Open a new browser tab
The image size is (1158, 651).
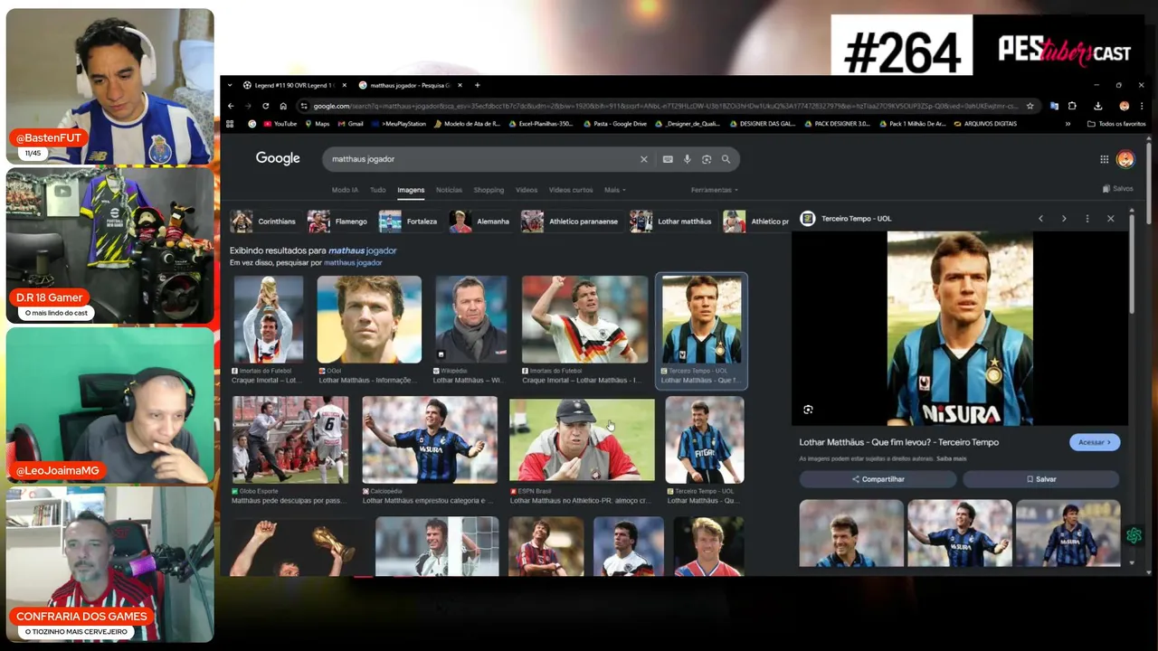[477, 85]
